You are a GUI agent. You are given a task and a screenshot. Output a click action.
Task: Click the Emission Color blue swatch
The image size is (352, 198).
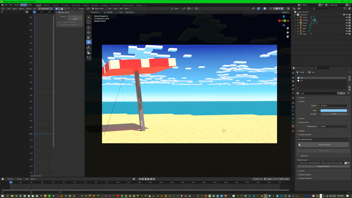pyautogui.click(x=334, y=110)
